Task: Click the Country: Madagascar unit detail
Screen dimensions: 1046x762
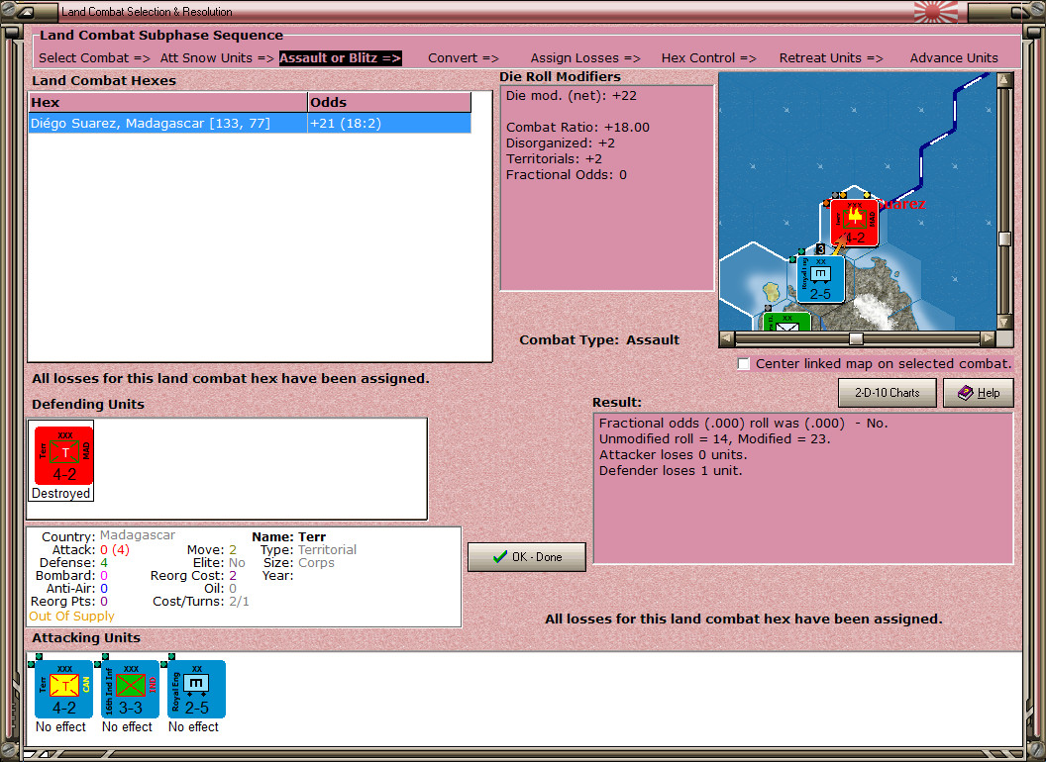Action: click(108, 536)
